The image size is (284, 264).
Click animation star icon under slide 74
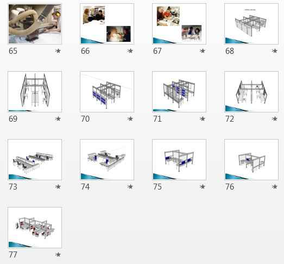[x=130, y=187]
